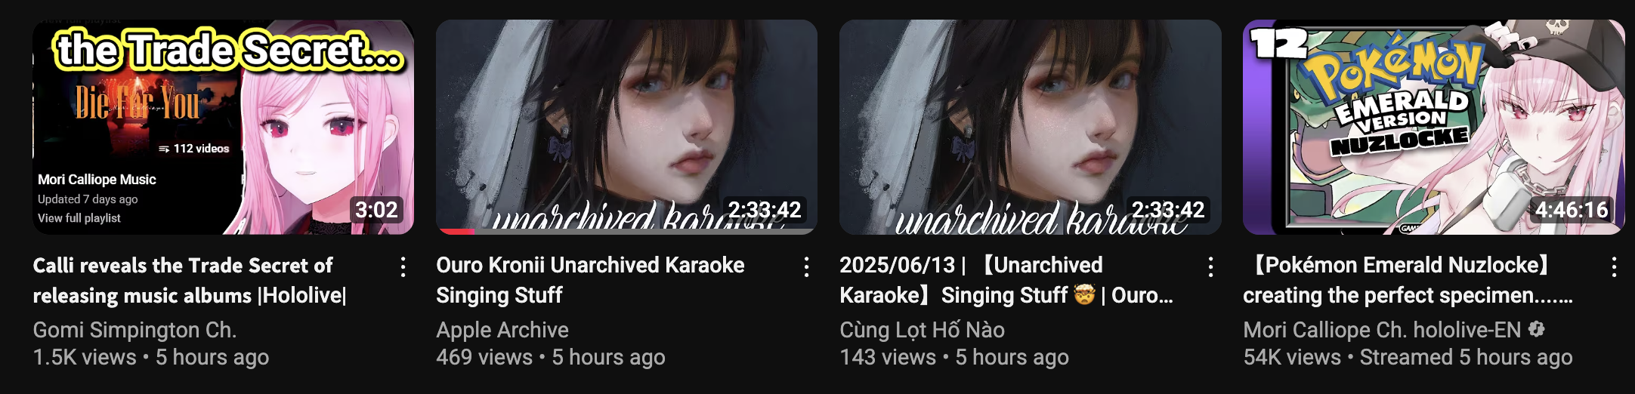This screenshot has height=394, width=1635.
Task: Open Mori Calliope Music playlist title
Action: click(97, 180)
